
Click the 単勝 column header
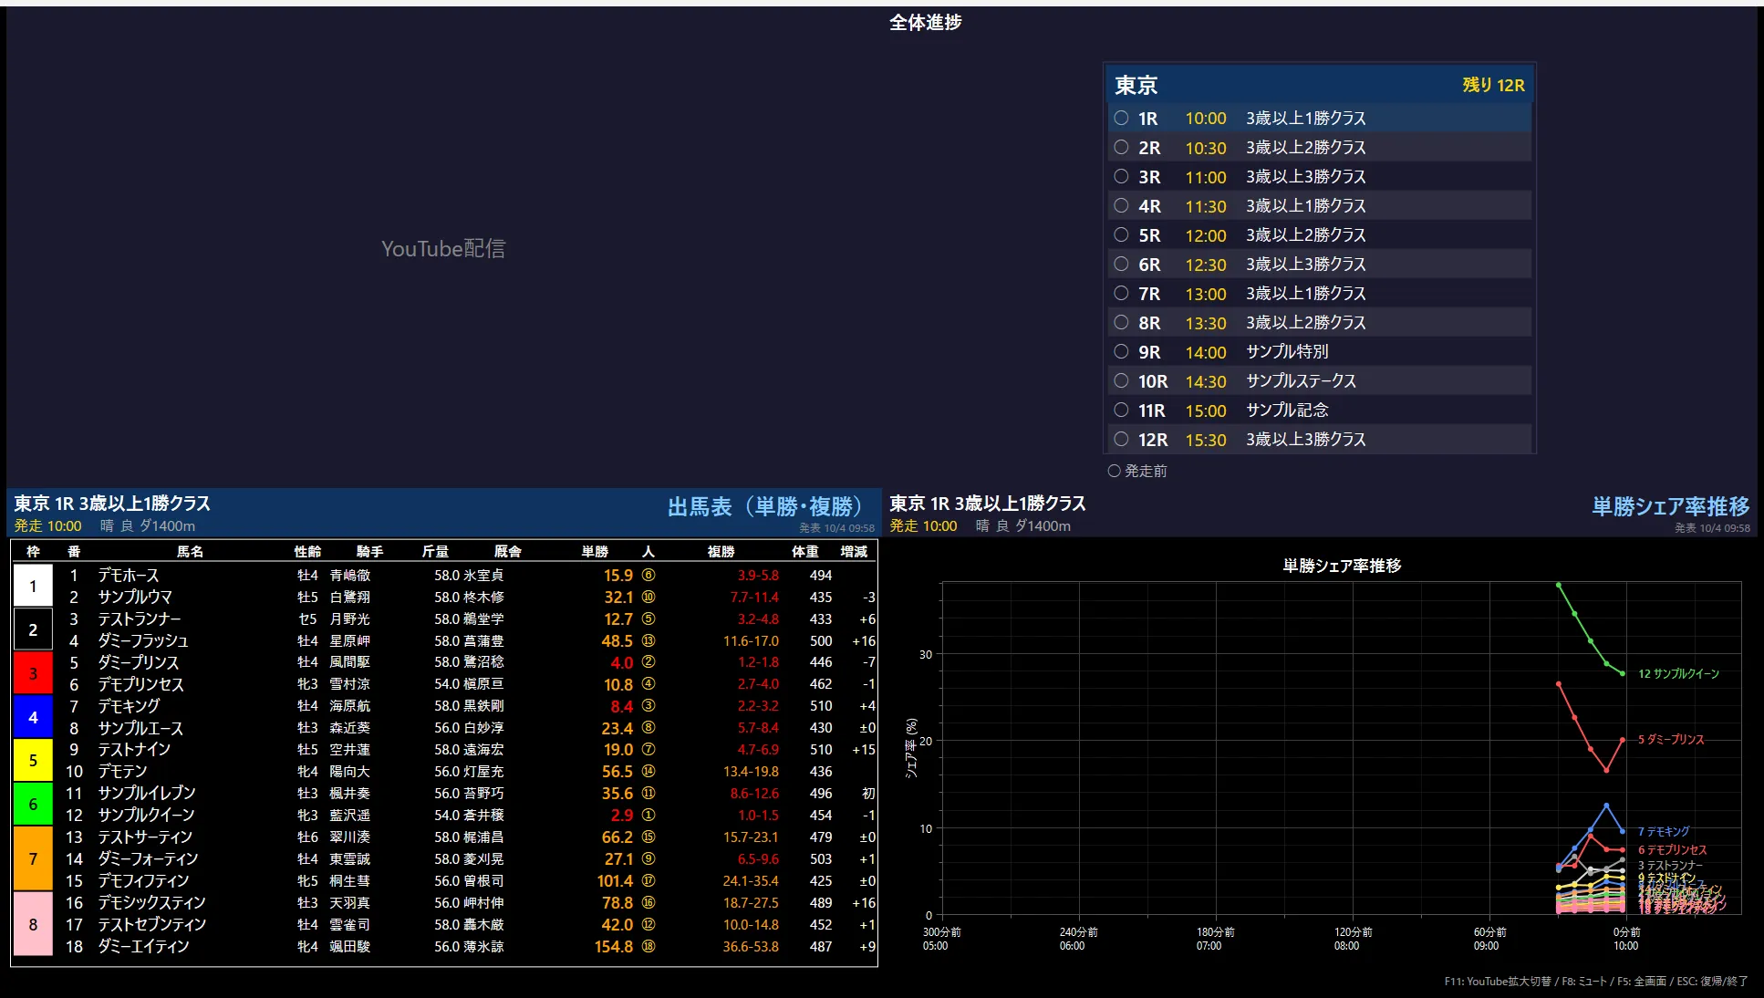[x=595, y=551]
